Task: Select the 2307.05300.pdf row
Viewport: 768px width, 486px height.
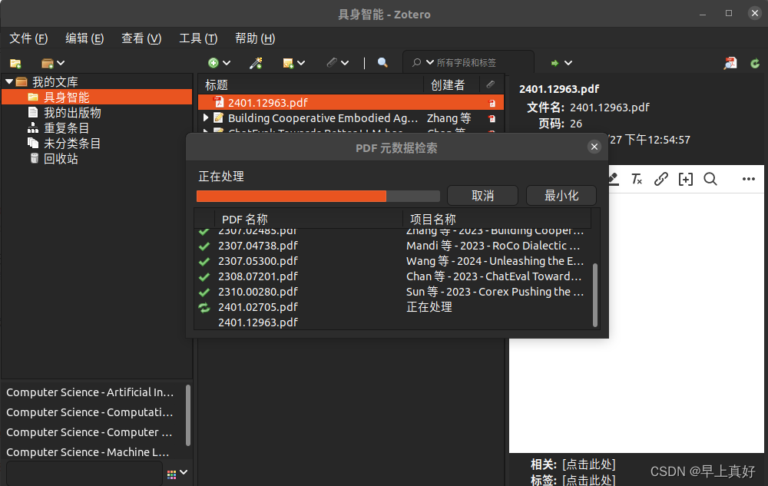Action: pyautogui.click(x=393, y=261)
